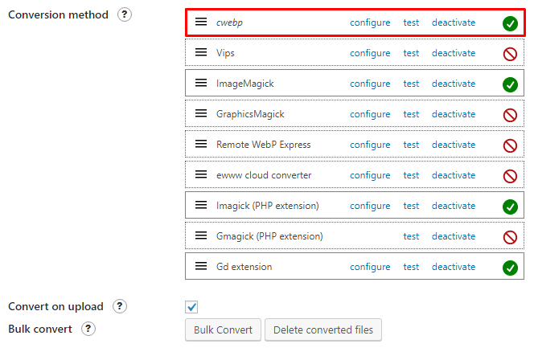534x352 pixels.
Task: Deactivate Gmagick (PHP extension)
Action: 454,236
